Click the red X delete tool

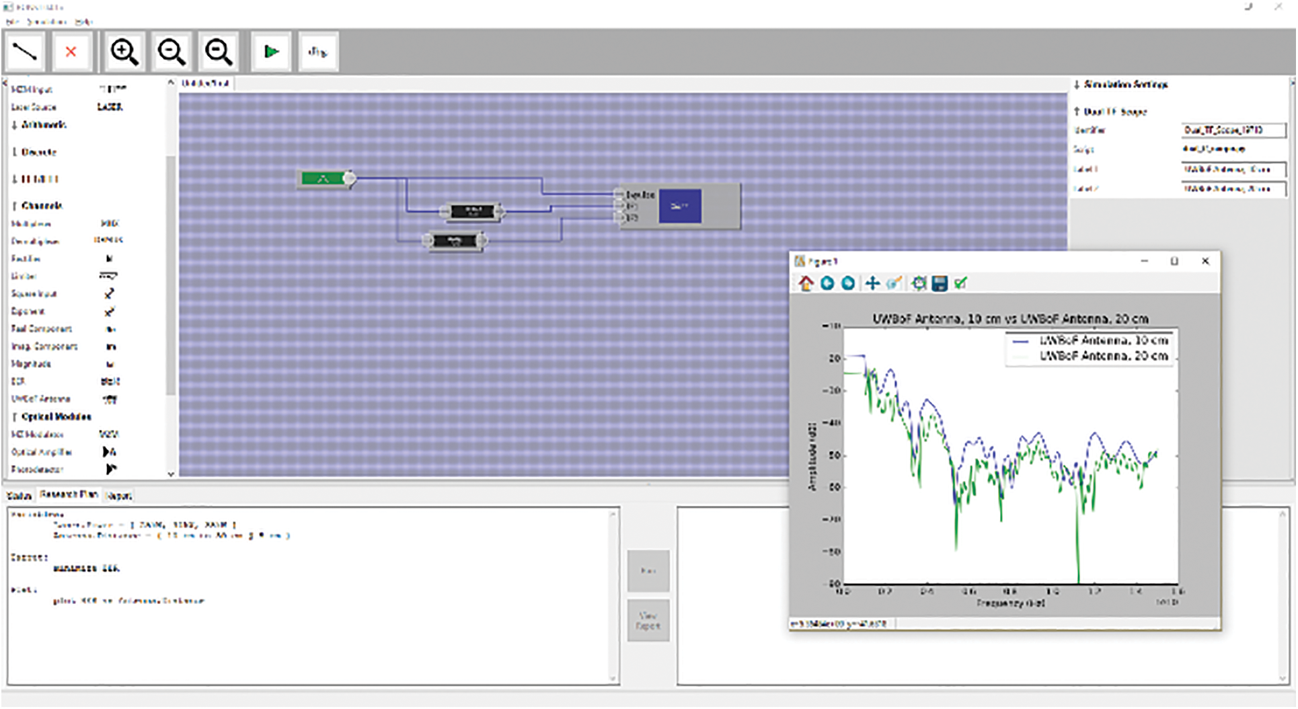(x=71, y=52)
